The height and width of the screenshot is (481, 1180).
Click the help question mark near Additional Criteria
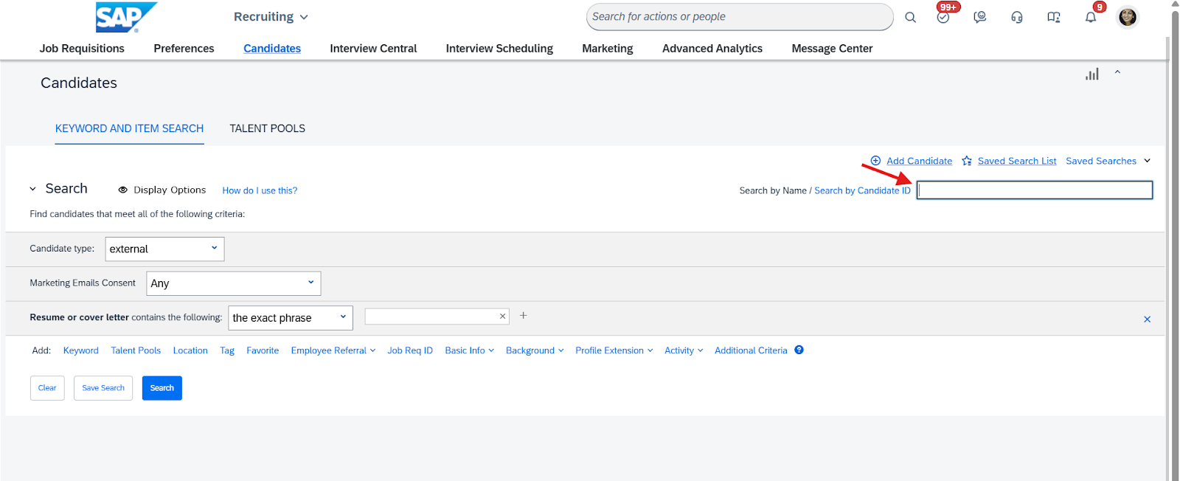coord(799,350)
